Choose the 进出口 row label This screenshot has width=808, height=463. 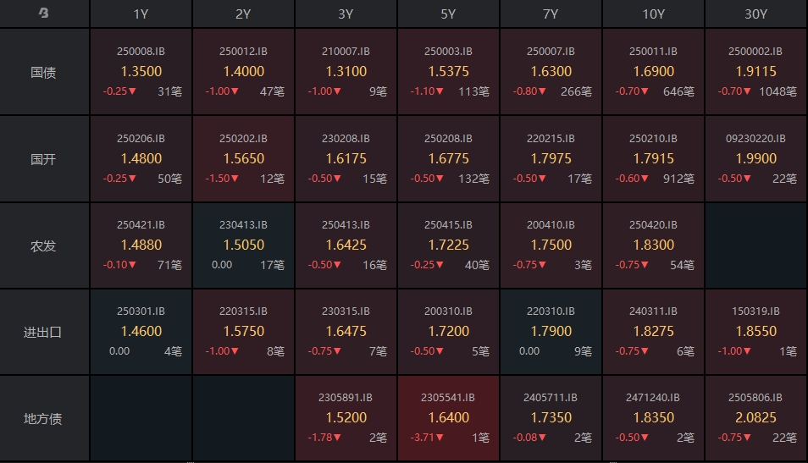pyautogui.click(x=44, y=332)
